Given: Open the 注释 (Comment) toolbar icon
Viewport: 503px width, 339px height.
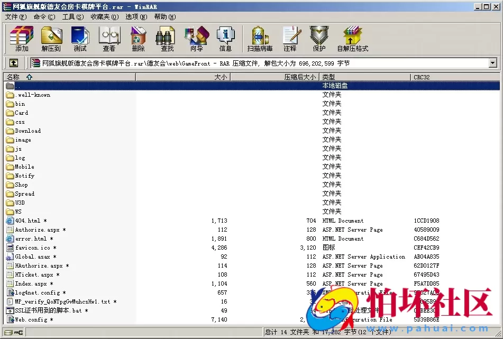Looking at the screenshot, I should point(291,38).
